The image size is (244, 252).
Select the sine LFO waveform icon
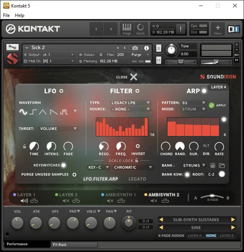pos(23,112)
